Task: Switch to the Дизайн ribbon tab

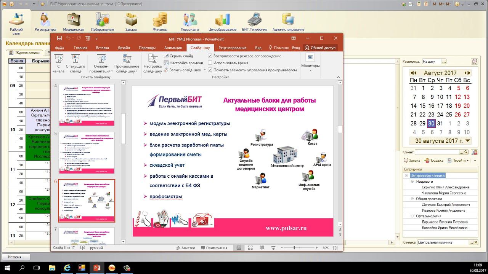Action: coord(124,48)
